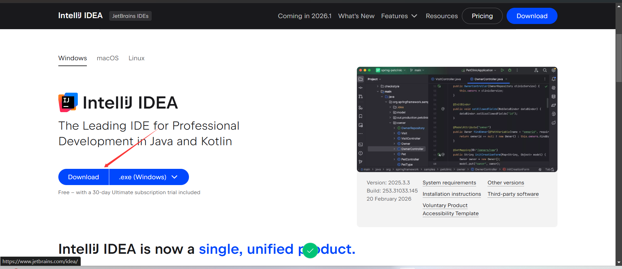The width and height of the screenshot is (622, 269).
Task: Click the Download button in the top navigation
Action: pos(532,16)
